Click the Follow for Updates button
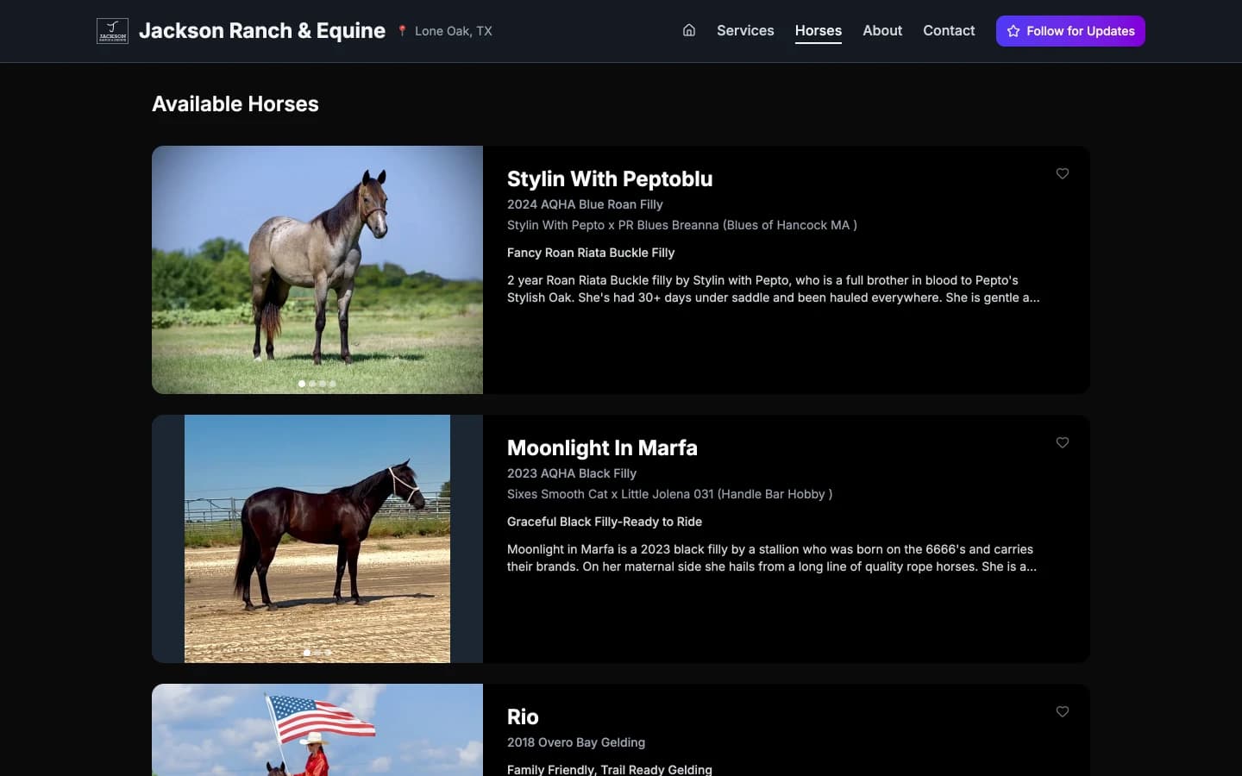Image resolution: width=1242 pixels, height=776 pixels. pyautogui.click(x=1070, y=31)
